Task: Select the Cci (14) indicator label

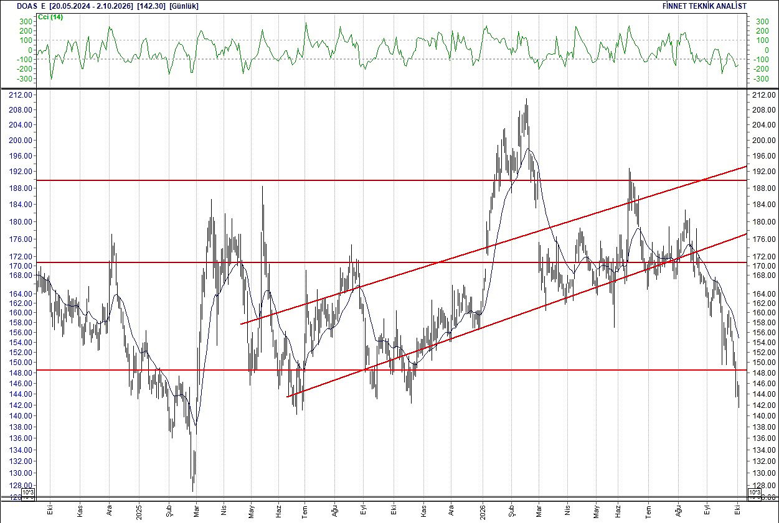Action: point(50,17)
